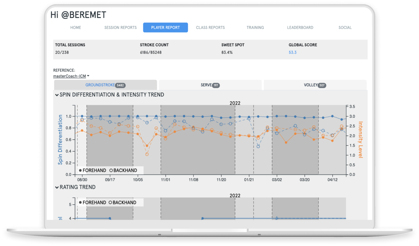Image resolution: width=419 pixels, height=246 pixels.
Task: Open the masterCoach-ICM reference dropdown
Action: coord(71,76)
